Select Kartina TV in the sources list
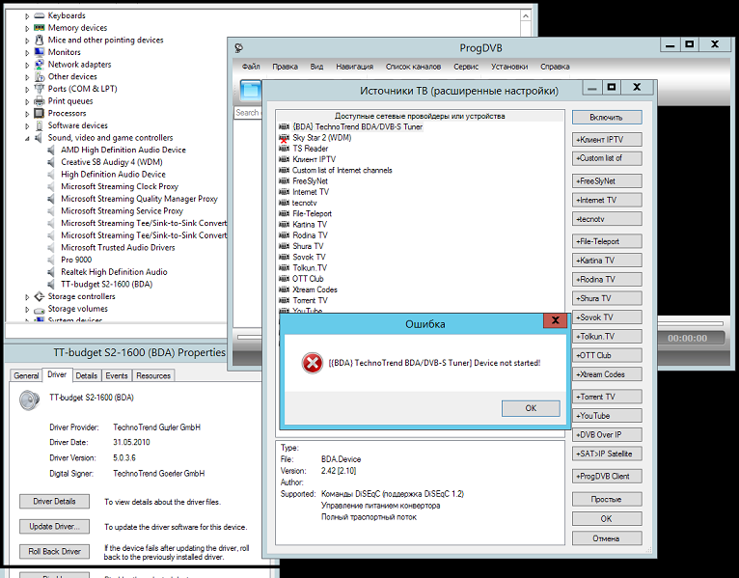 tap(309, 225)
